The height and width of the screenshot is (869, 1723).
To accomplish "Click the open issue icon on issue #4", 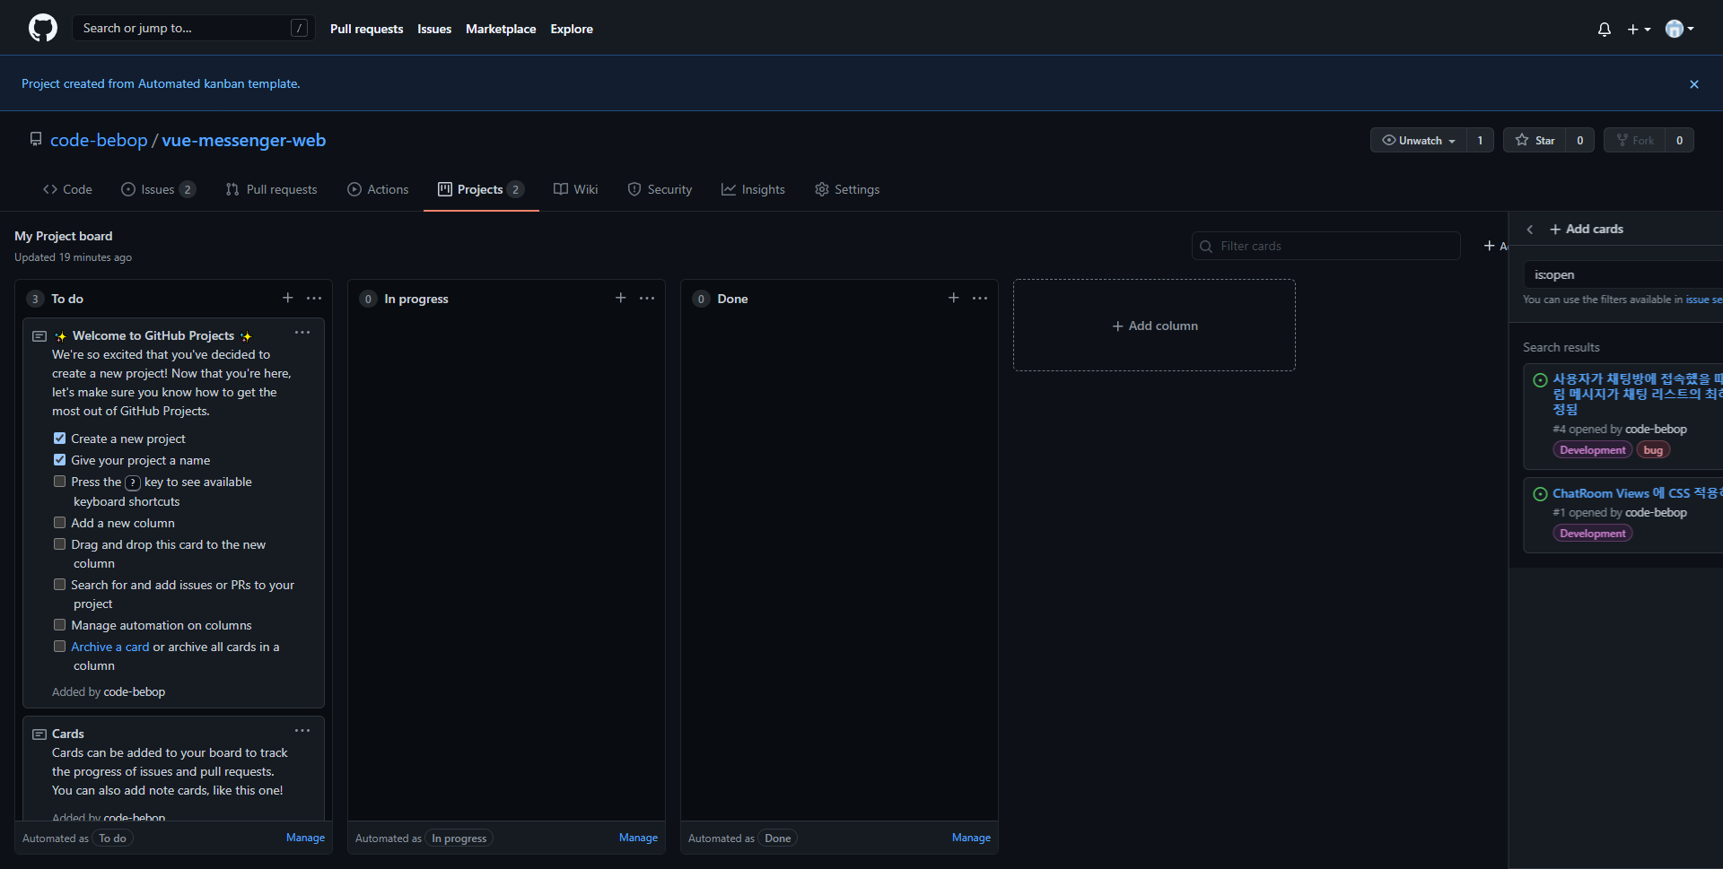I will pos(1540,379).
